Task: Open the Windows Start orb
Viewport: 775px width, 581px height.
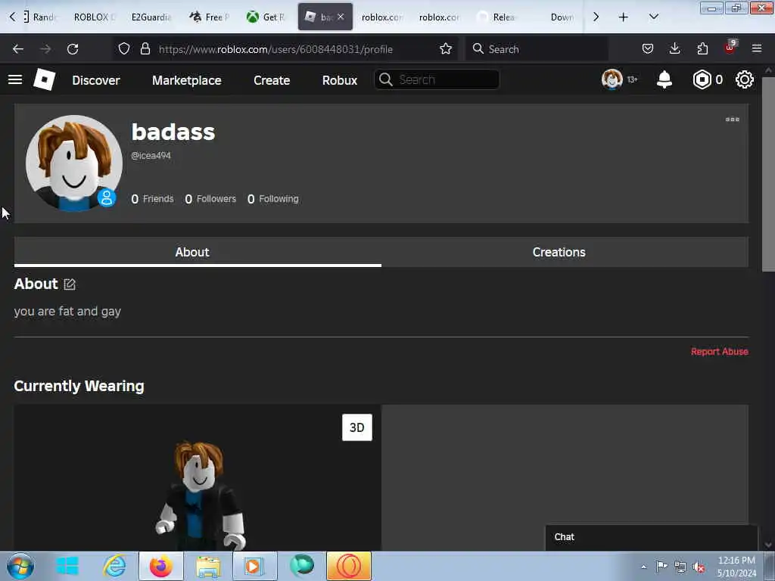Action: point(20,566)
